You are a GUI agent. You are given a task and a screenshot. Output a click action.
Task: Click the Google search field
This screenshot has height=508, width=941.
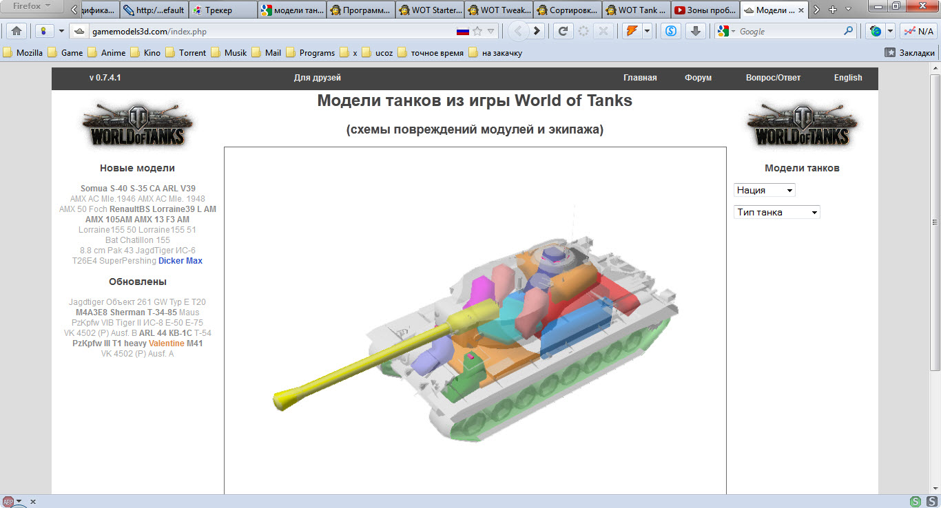click(790, 31)
